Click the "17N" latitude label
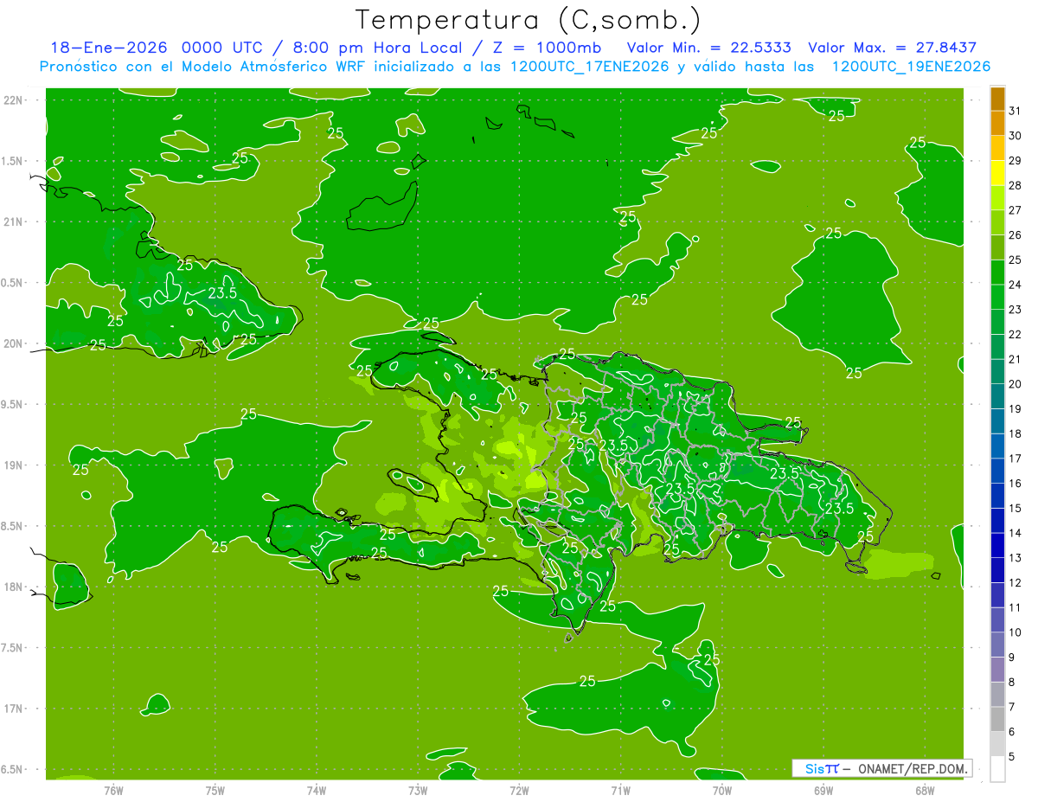Image resolution: width=1038 pixels, height=802 pixels. tap(12, 709)
